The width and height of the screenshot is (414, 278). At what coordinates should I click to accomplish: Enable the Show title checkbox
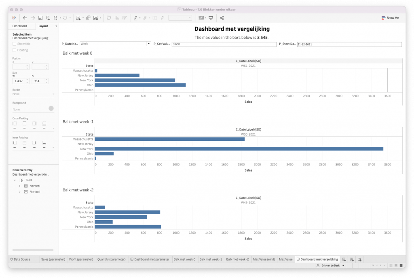(x=15, y=44)
